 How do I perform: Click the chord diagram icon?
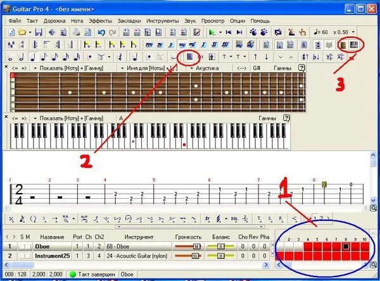[189, 57]
